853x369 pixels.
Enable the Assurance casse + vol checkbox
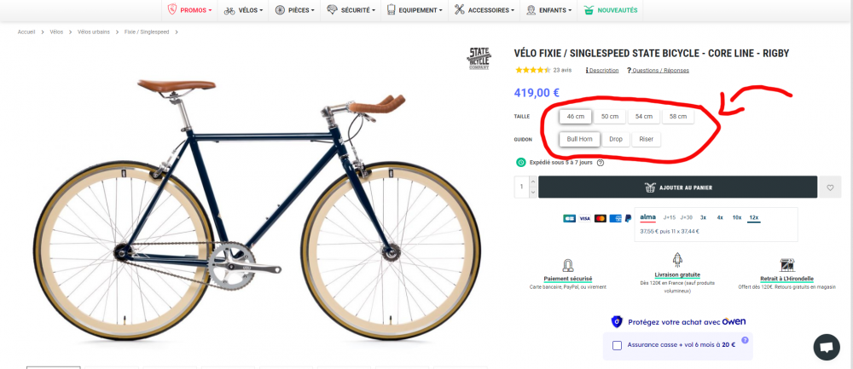pos(617,345)
